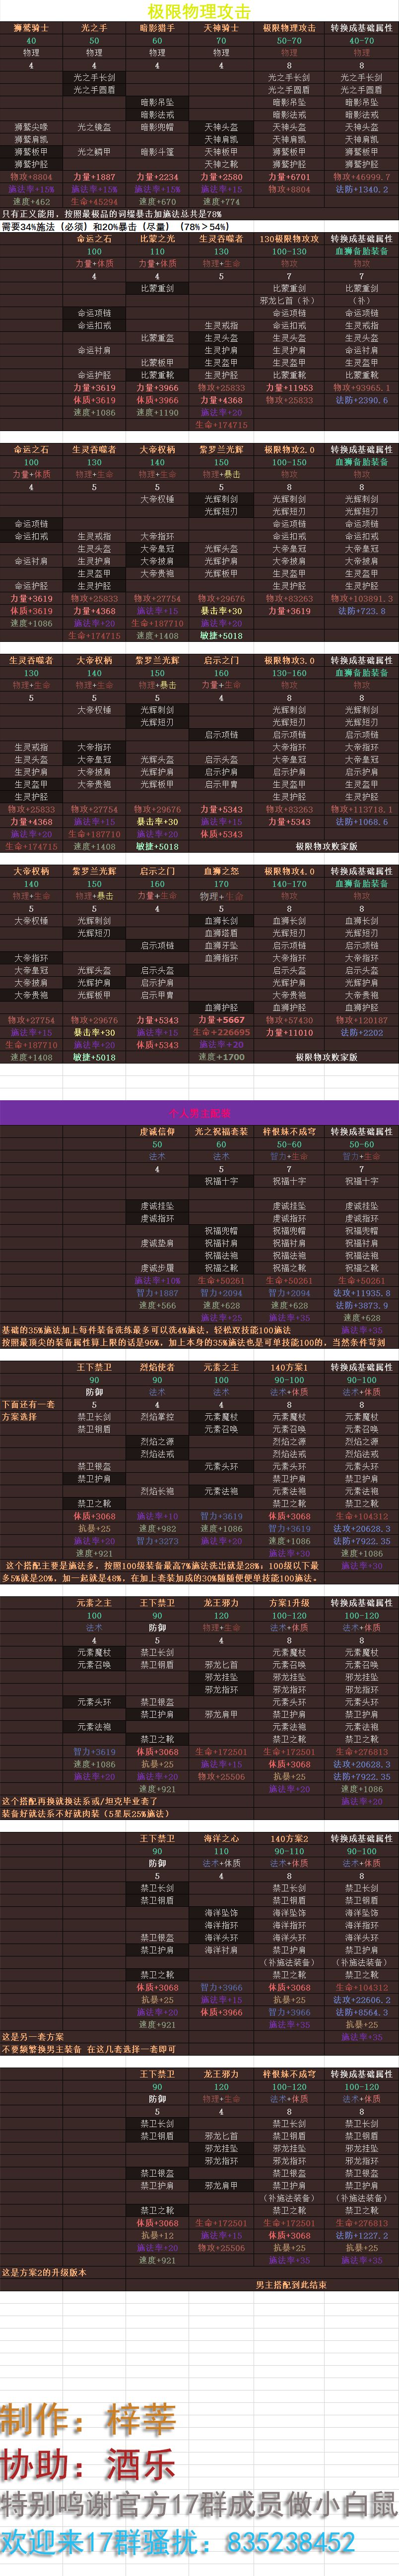Click the 邪龙匕首（补） cell
399x2576 pixels.
289,301
